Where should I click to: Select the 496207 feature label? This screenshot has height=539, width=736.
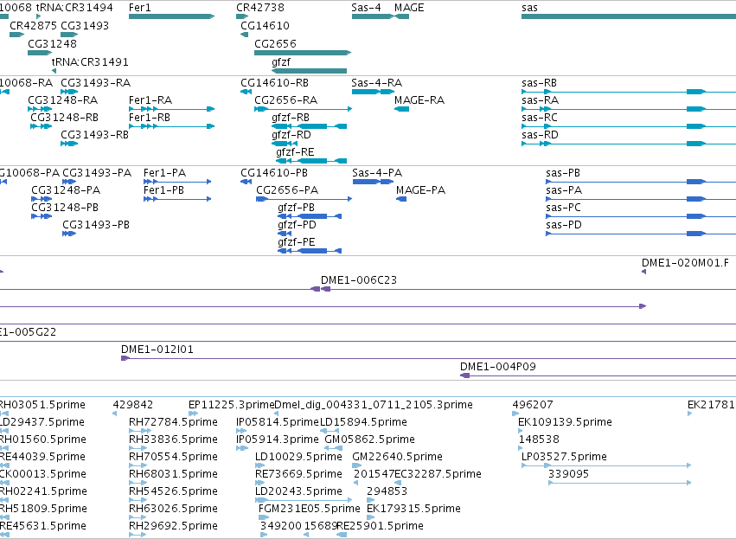(x=532, y=405)
